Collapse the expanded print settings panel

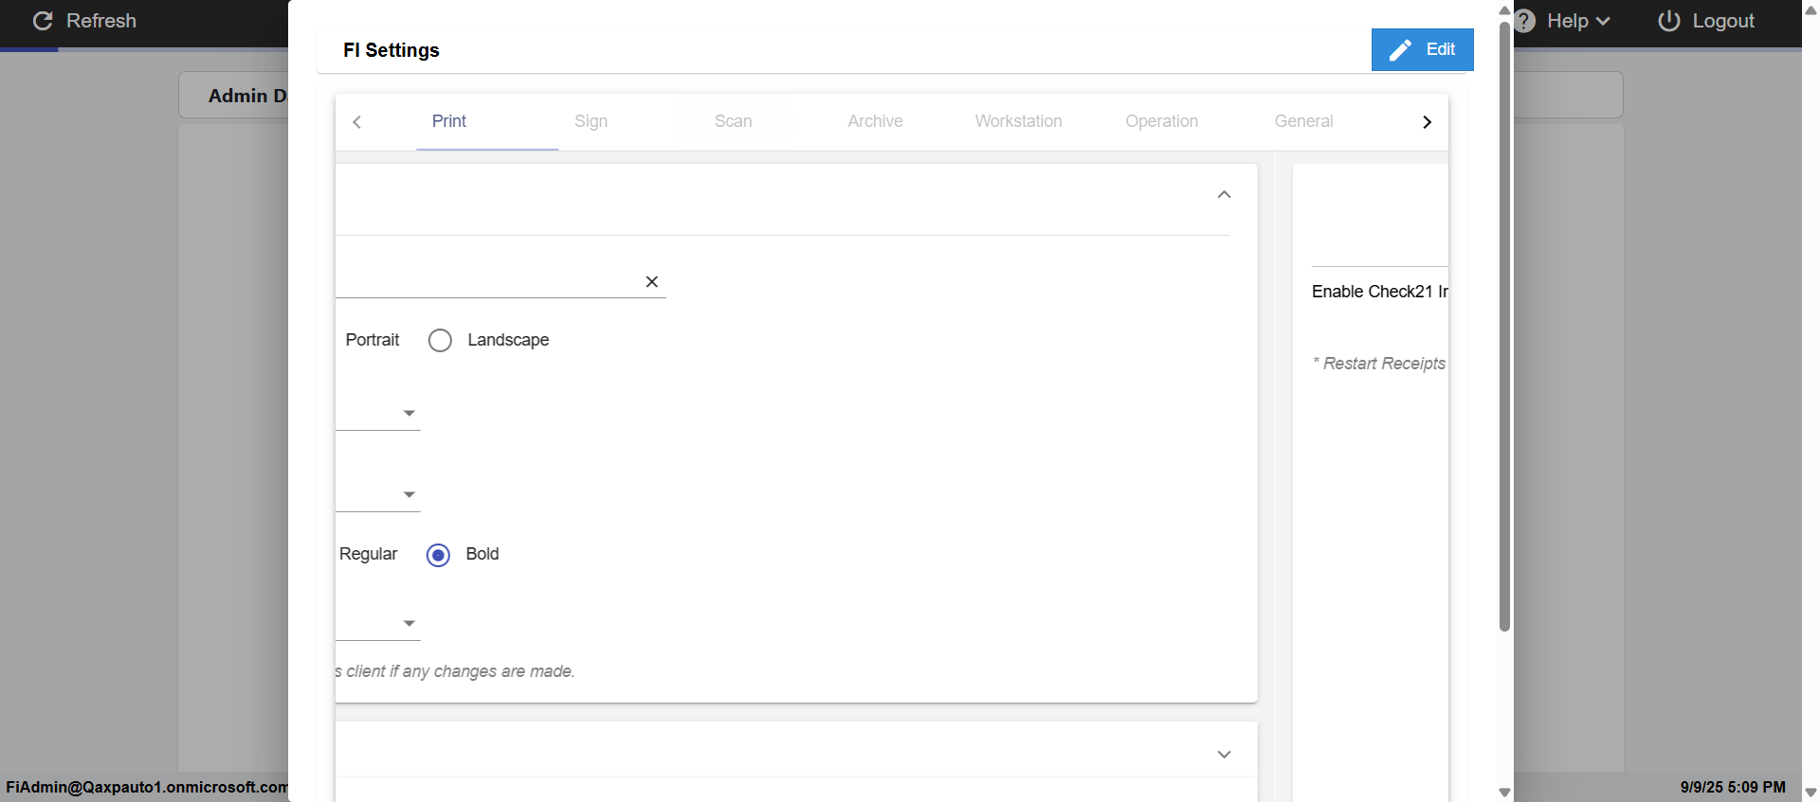coord(1224,195)
